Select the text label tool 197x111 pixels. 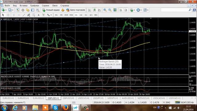(x=43, y=15)
